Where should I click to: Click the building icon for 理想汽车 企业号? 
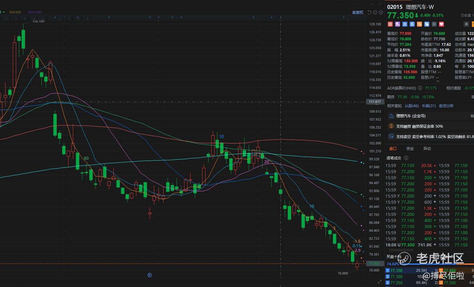[x=391, y=116]
